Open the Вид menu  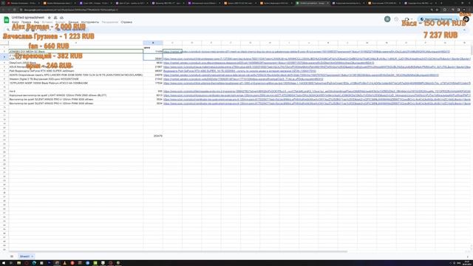click(x=36, y=22)
